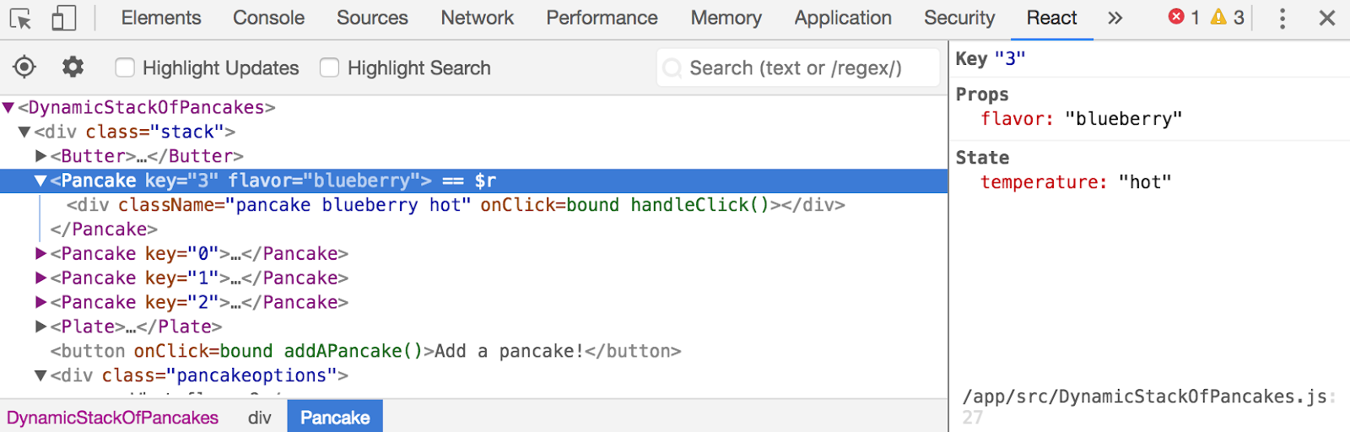
Task: Collapse the DynamicStackOfPancakes root node
Action: [8, 107]
